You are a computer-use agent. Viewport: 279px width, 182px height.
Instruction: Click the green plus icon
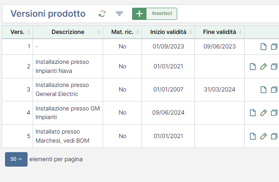click(x=139, y=14)
